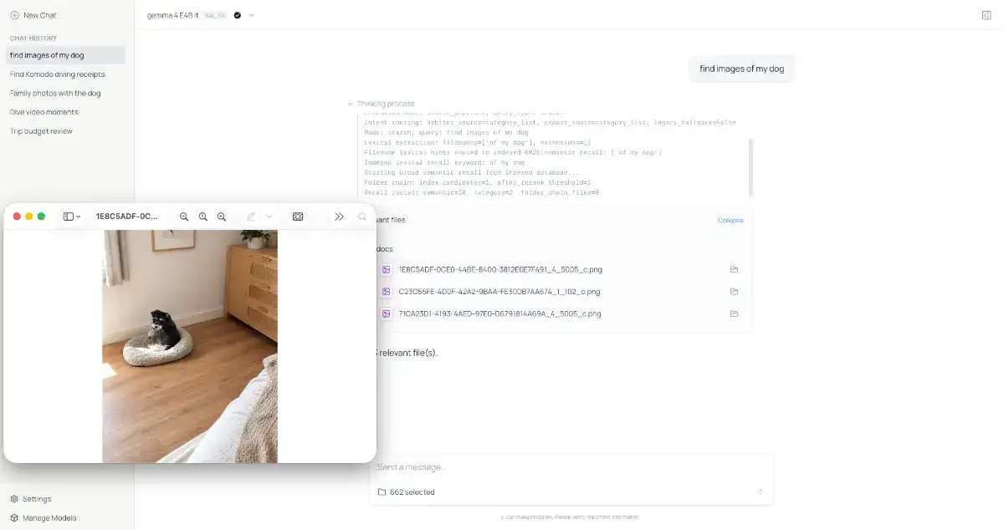1004x530 pixels.
Task: Reveal 71CA23D1 file in folder
Action: pos(734,313)
